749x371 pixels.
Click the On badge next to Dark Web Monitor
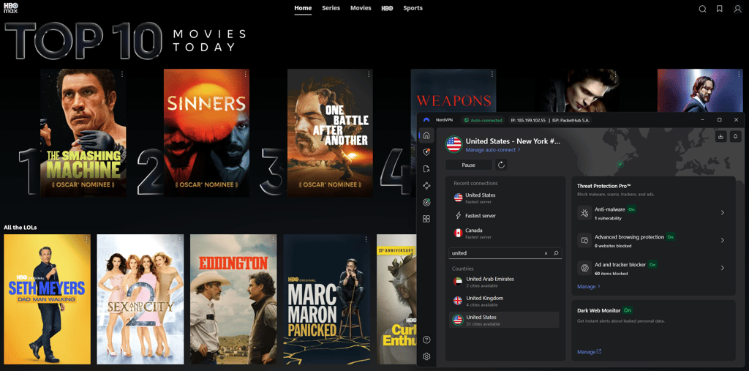click(628, 310)
